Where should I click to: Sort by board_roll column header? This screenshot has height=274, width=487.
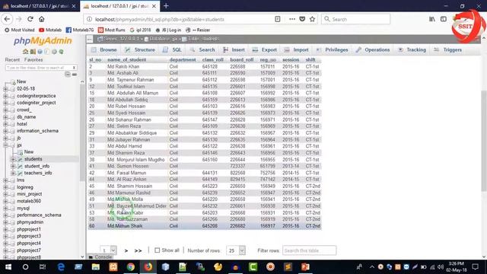pyautogui.click(x=242, y=59)
